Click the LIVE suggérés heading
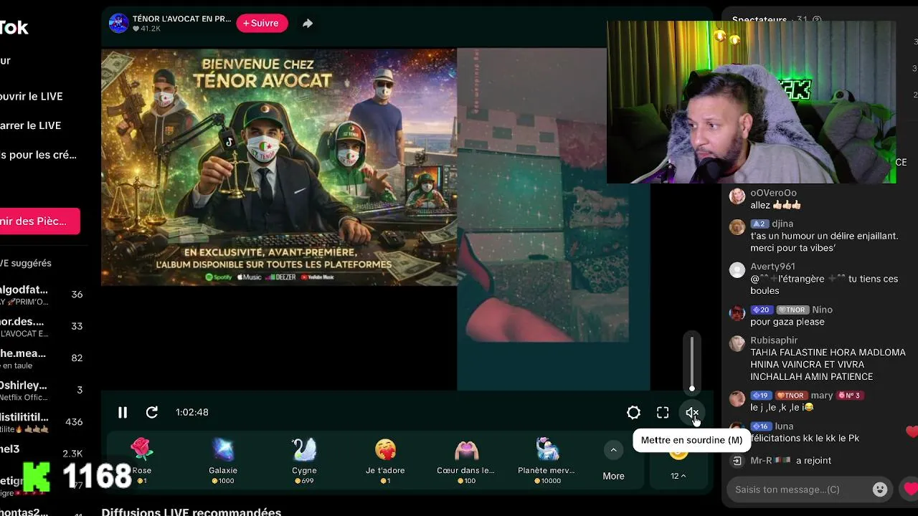Image resolution: width=918 pixels, height=516 pixels. click(x=26, y=263)
